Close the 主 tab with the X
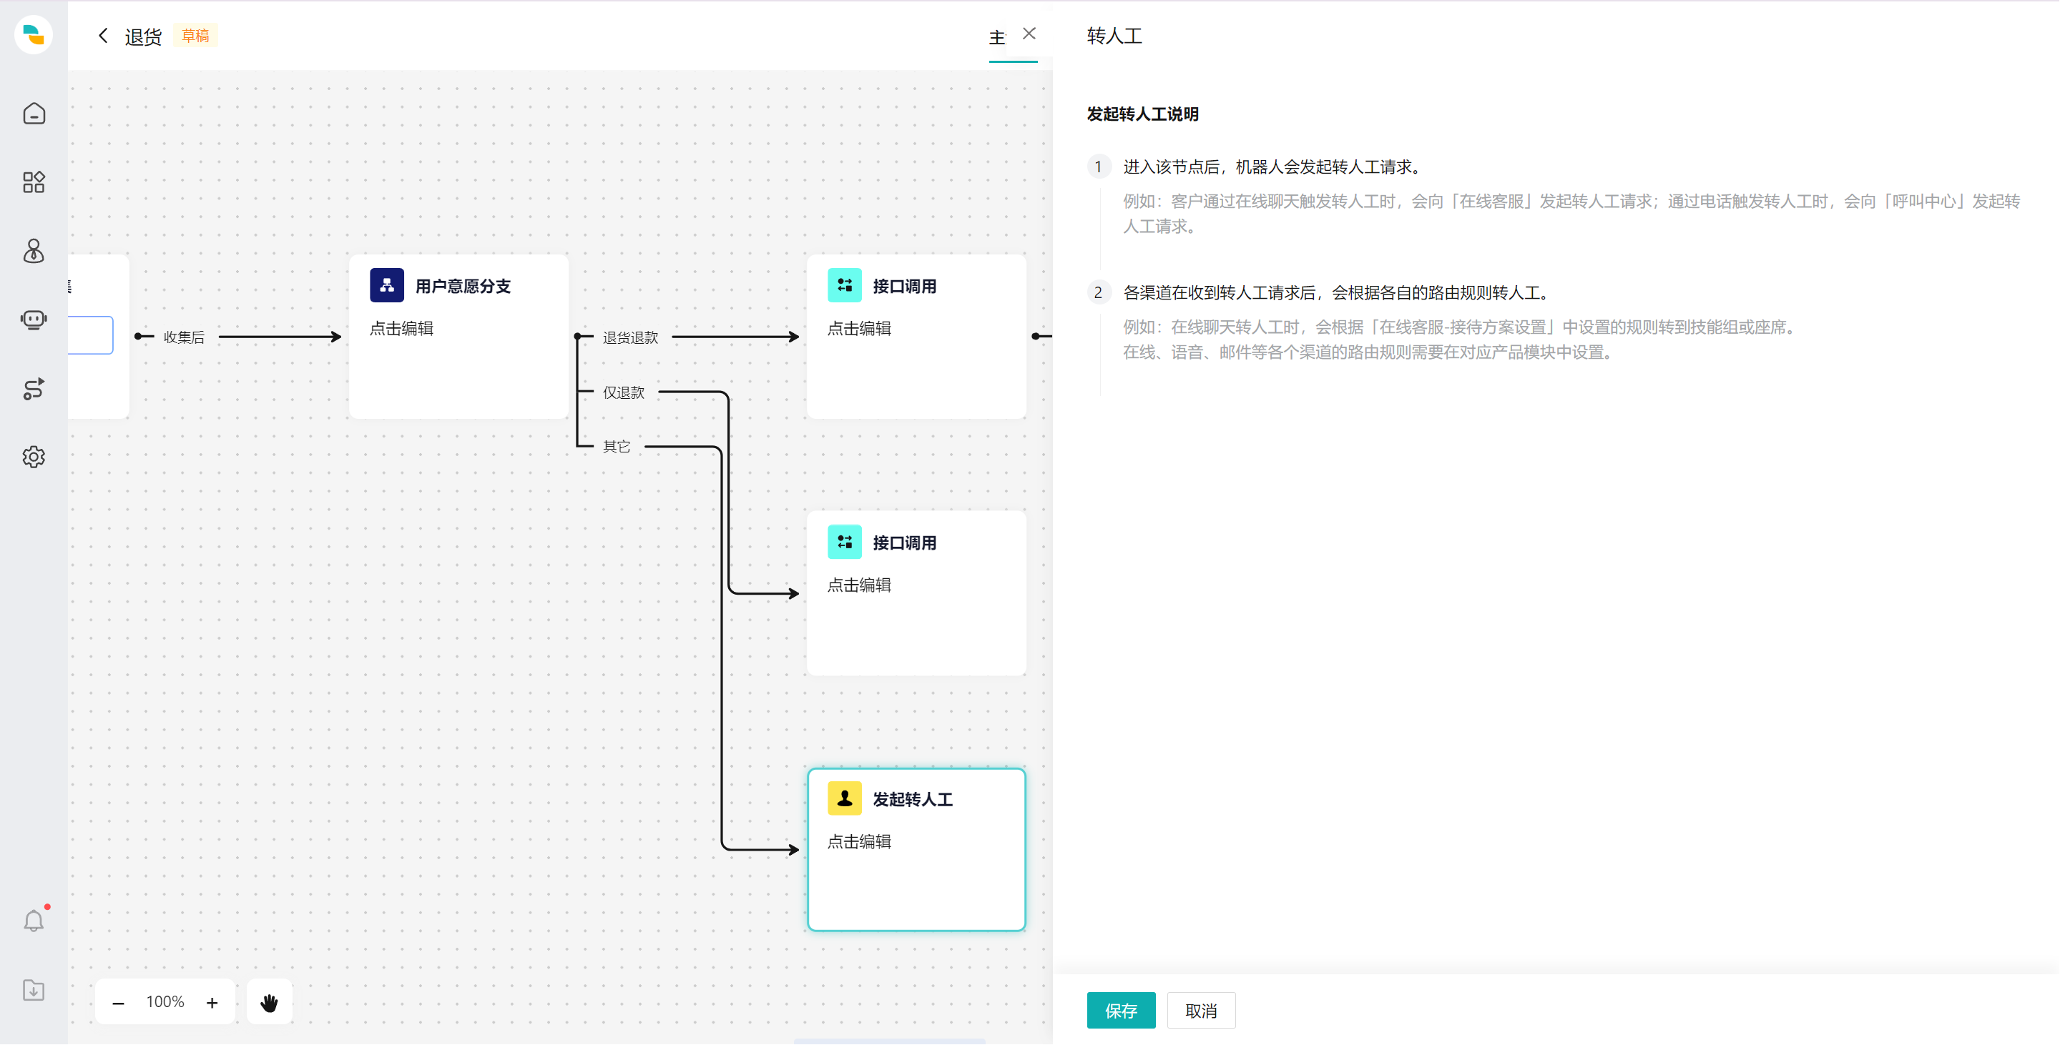Image resolution: width=2060 pixels, height=1045 pixels. [1029, 34]
